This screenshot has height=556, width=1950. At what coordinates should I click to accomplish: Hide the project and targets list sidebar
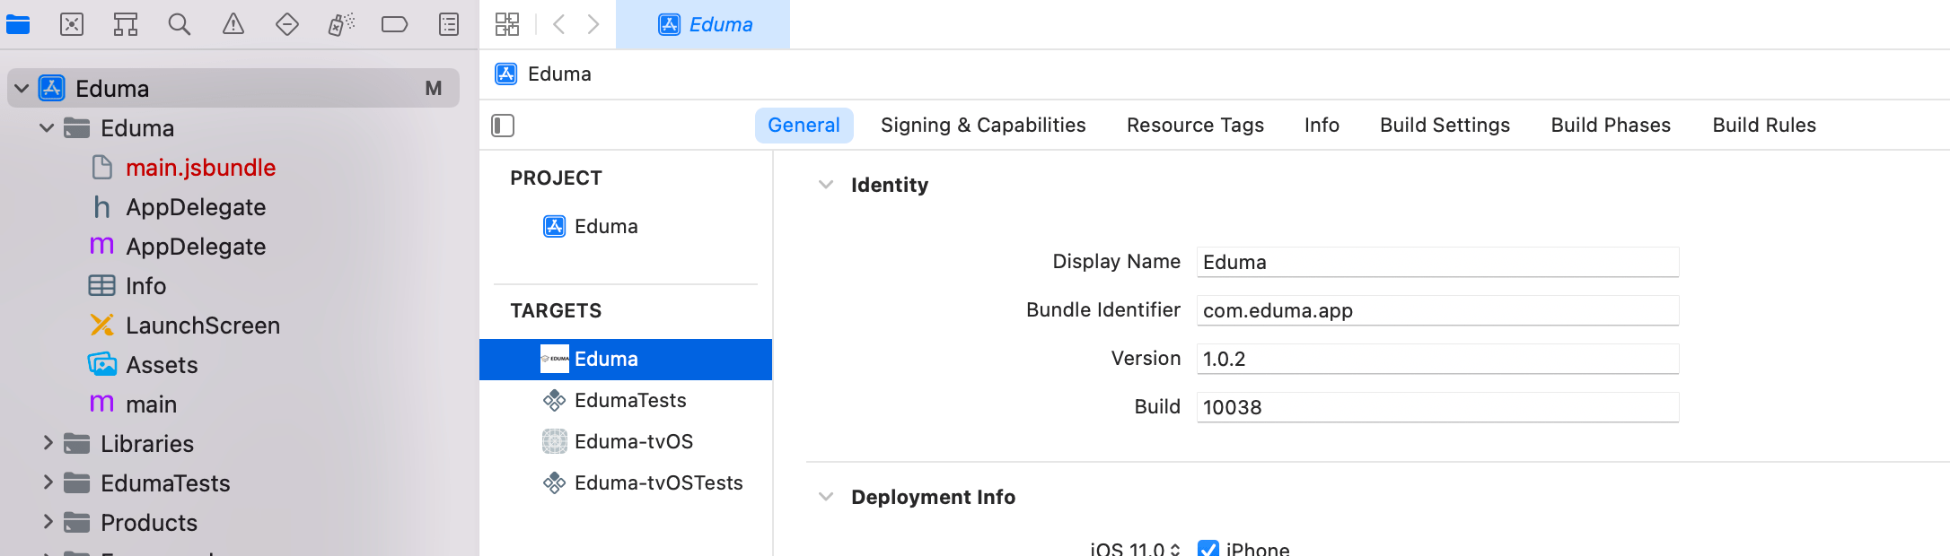pos(503,126)
